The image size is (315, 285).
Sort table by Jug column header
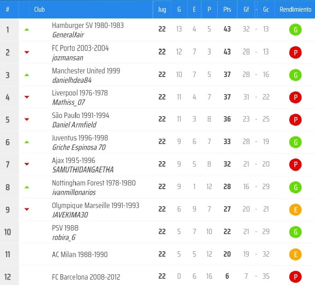point(162,9)
